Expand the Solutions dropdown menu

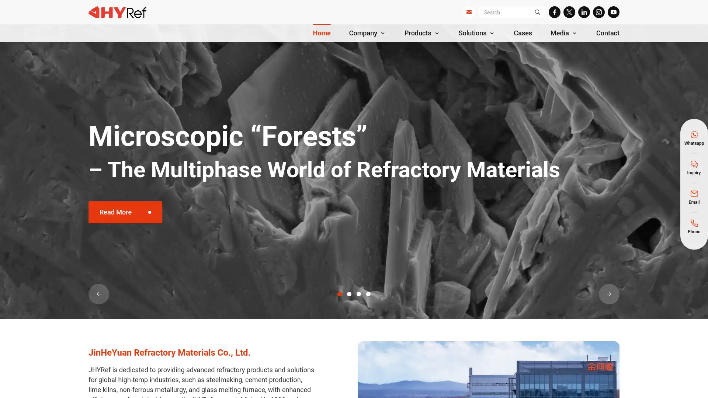point(476,33)
